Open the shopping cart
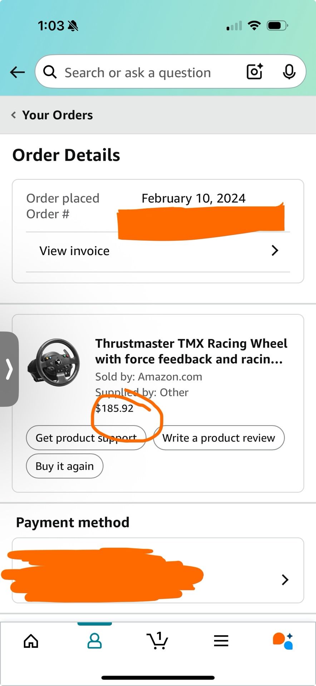This screenshot has height=686, width=316. [x=157, y=641]
